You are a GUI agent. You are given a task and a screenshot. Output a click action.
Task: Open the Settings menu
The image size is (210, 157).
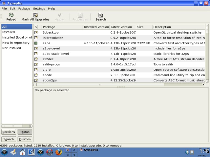[x=39, y=9]
